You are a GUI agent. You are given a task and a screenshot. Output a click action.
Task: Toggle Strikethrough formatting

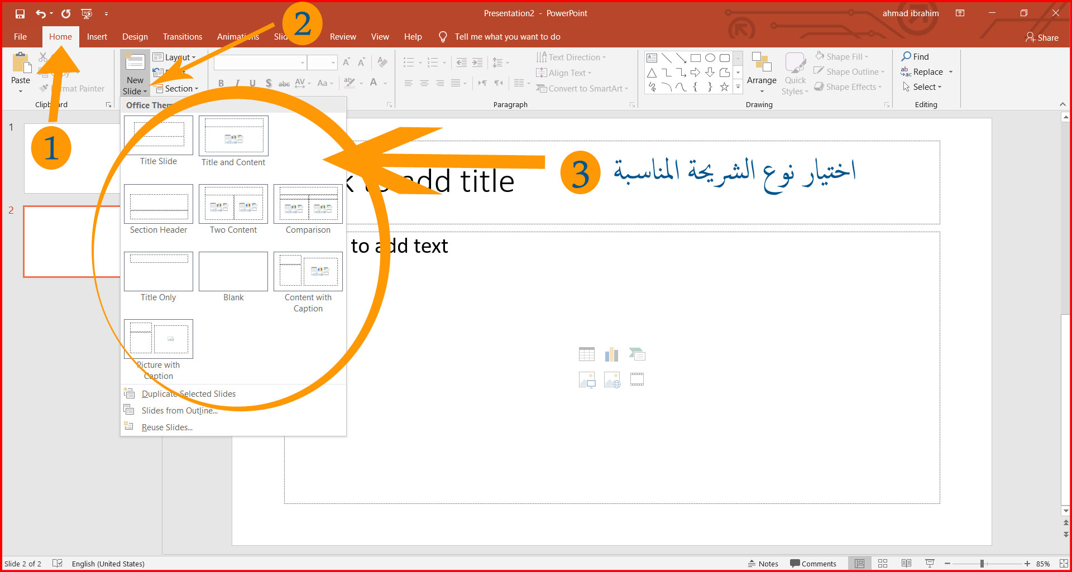coord(284,83)
